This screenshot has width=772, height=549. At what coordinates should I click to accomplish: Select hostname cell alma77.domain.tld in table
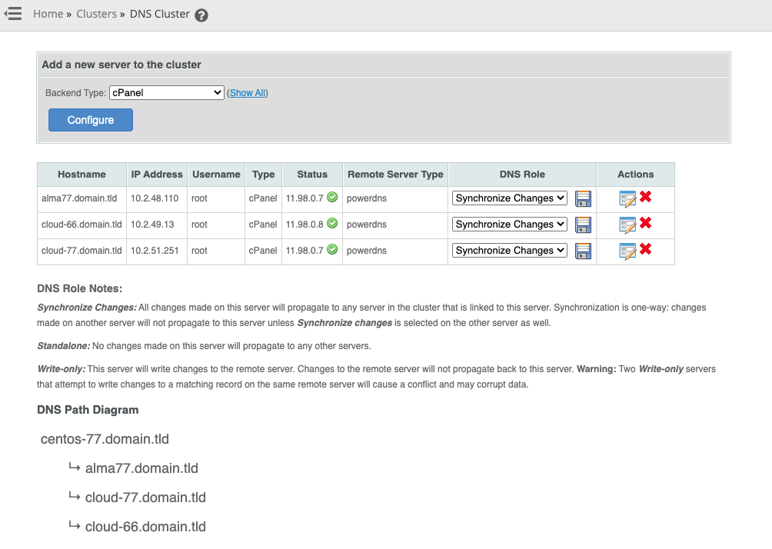[x=79, y=198]
